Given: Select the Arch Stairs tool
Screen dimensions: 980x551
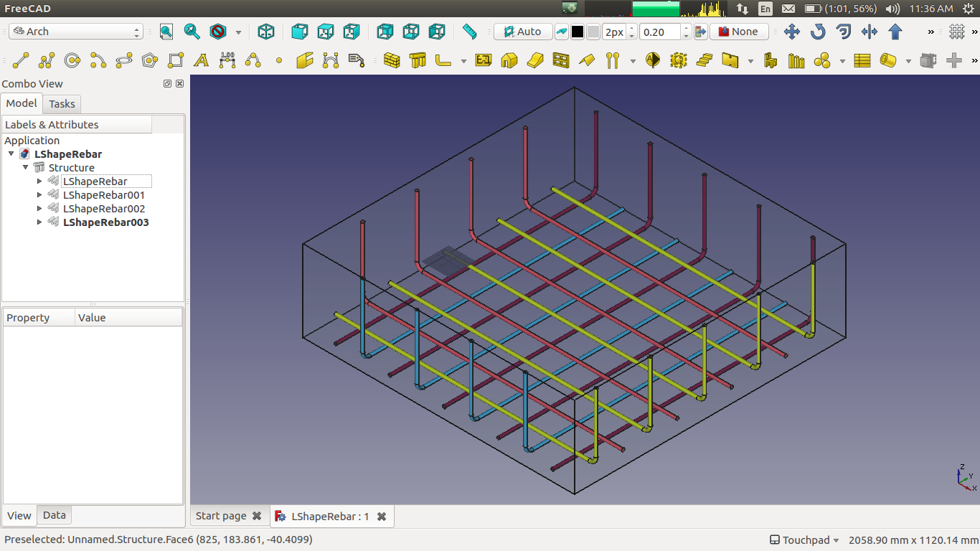Looking at the screenshot, I should click(x=705, y=60).
